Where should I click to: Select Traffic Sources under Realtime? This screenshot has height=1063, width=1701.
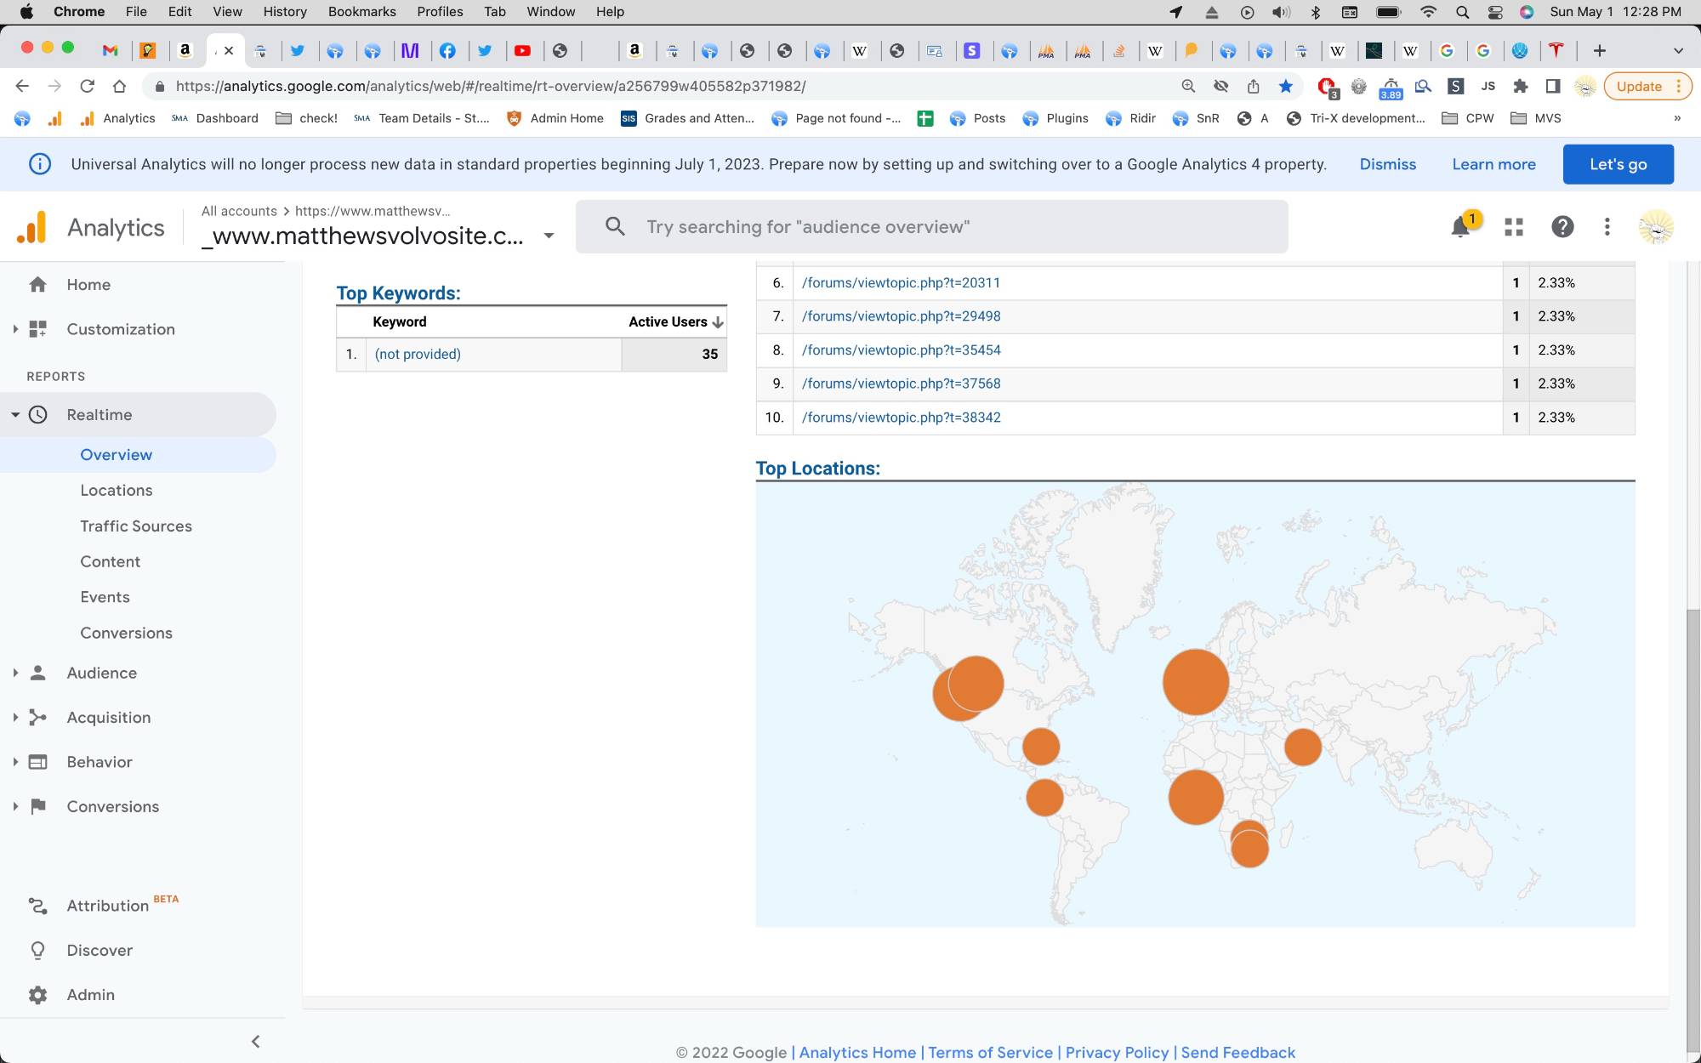(136, 526)
